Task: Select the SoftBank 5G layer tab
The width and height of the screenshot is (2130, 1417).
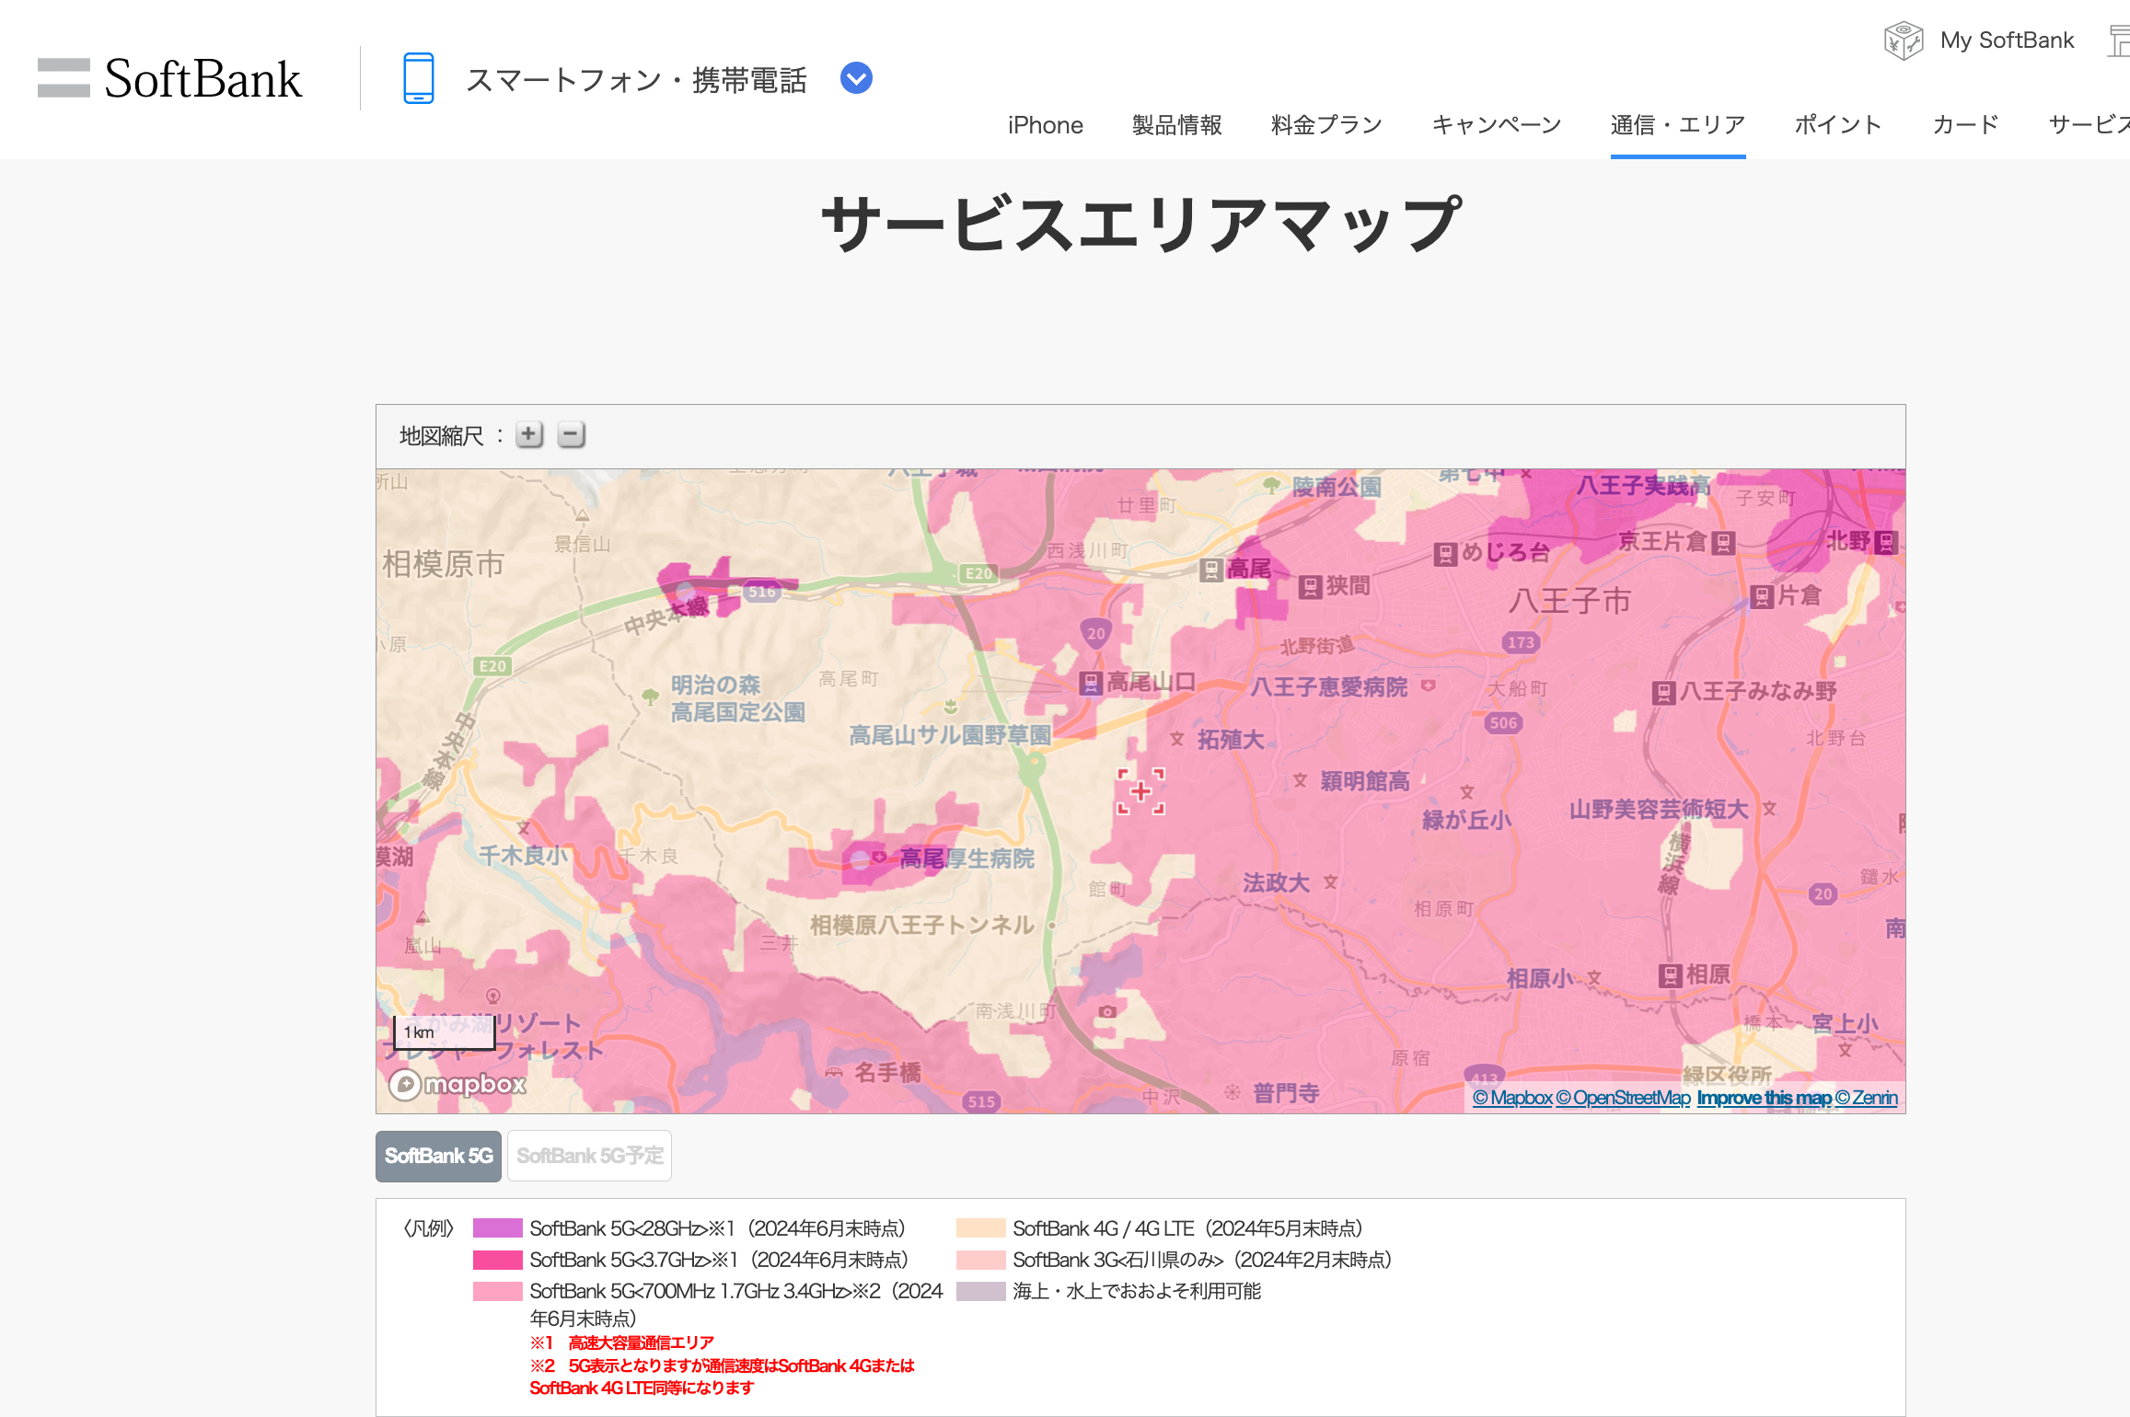Action: click(x=438, y=1156)
